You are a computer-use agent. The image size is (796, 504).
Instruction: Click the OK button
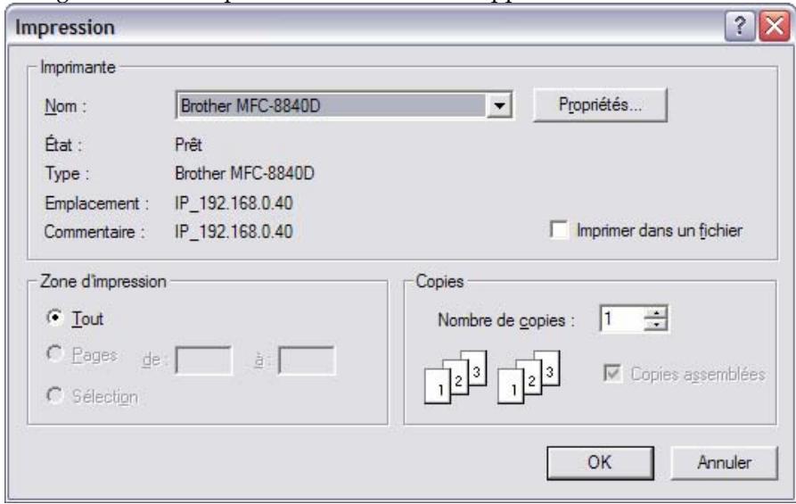pyautogui.click(x=600, y=463)
